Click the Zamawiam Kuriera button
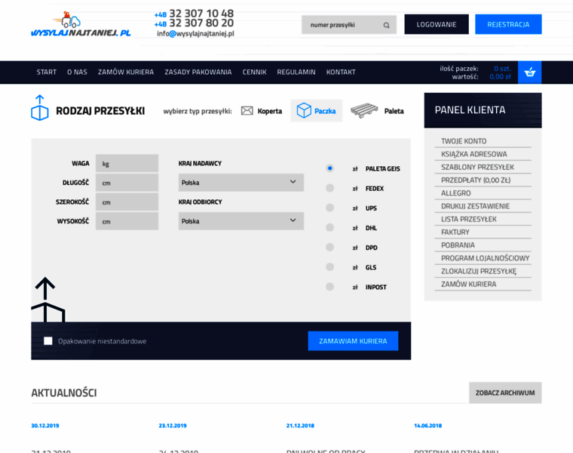573x453 pixels. tap(353, 341)
